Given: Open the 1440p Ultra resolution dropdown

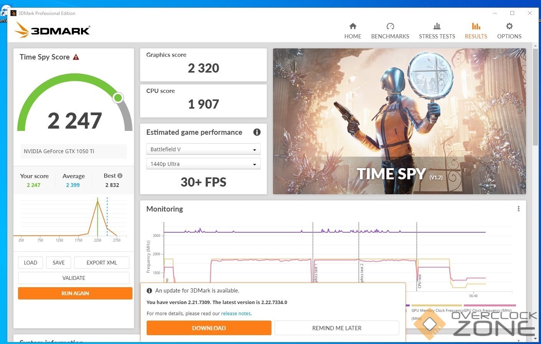Looking at the screenshot, I should (x=203, y=164).
